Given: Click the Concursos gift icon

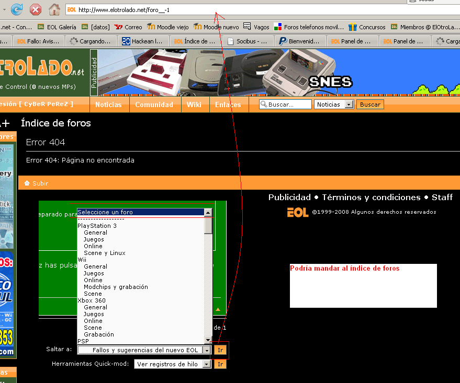Looking at the screenshot, I should 353,27.
